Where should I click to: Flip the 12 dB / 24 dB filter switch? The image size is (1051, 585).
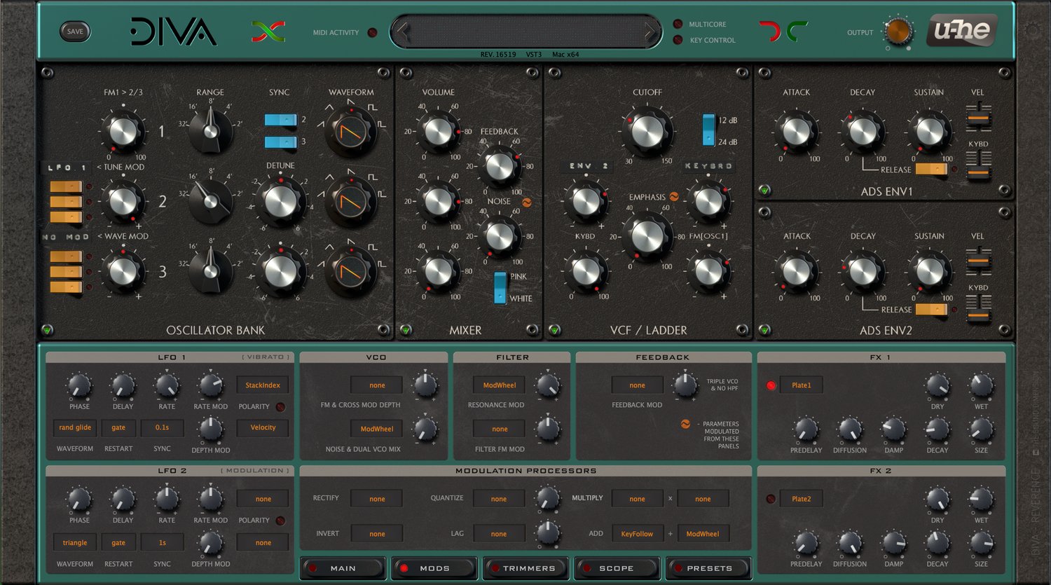[x=708, y=130]
